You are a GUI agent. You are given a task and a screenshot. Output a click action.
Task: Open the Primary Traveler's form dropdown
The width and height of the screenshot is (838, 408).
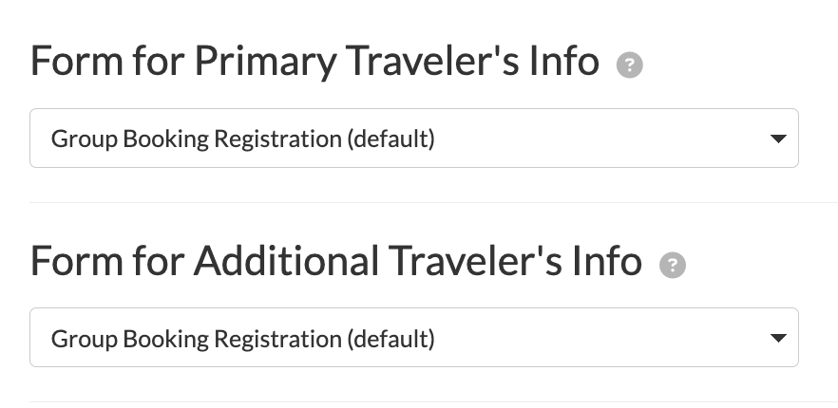click(x=413, y=139)
